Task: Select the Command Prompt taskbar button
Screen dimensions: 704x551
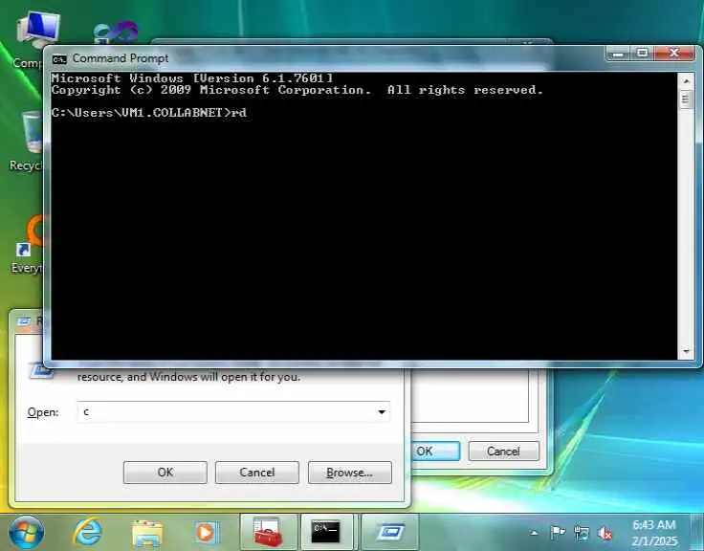Action: (326, 533)
